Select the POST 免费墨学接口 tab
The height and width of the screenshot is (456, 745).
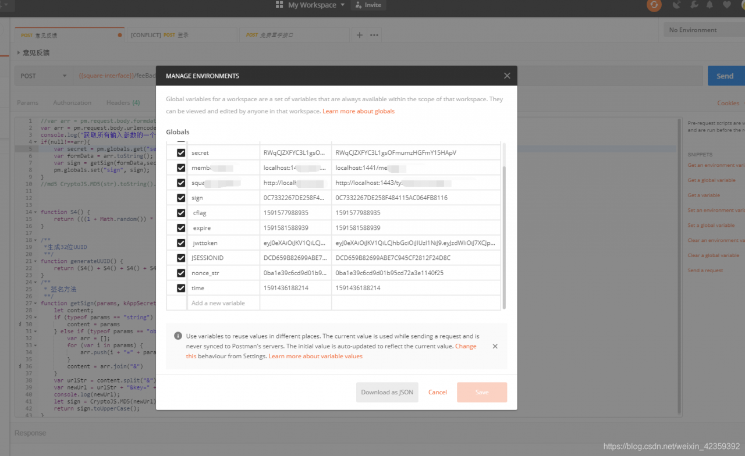point(295,35)
